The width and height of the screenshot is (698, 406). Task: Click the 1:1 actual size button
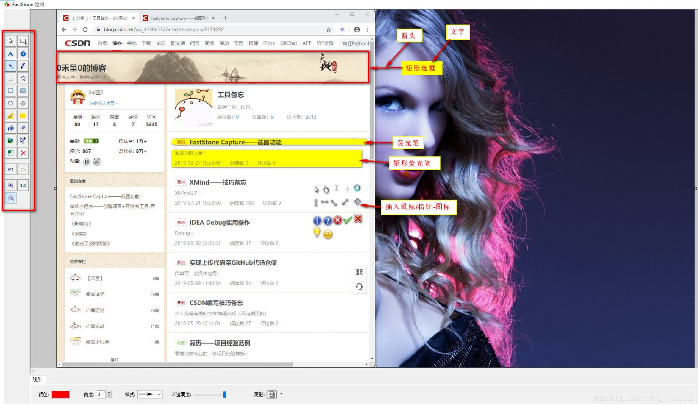point(23,185)
